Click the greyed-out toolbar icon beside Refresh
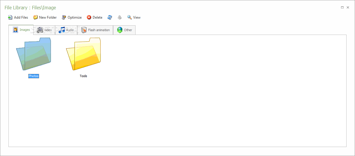The height and width of the screenshot is (156, 355). pyautogui.click(x=119, y=17)
